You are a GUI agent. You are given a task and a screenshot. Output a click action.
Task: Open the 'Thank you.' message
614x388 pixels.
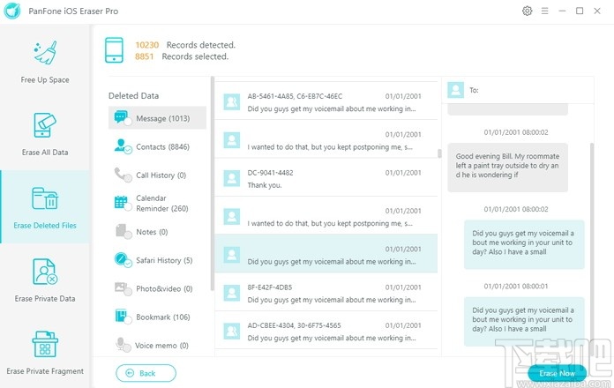coord(326,178)
